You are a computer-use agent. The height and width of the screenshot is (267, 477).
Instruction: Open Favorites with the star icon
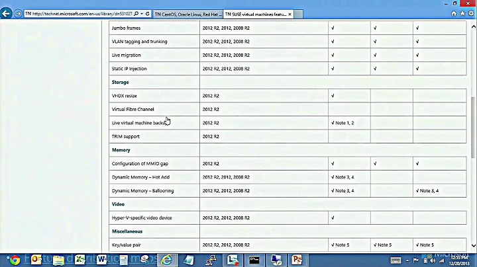point(462,13)
